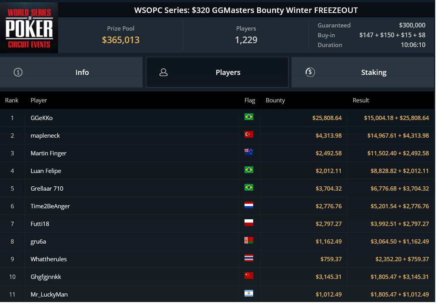Click the Brazil flag next to GGeKKo
This screenshot has width=438, height=304.
[x=248, y=117]
